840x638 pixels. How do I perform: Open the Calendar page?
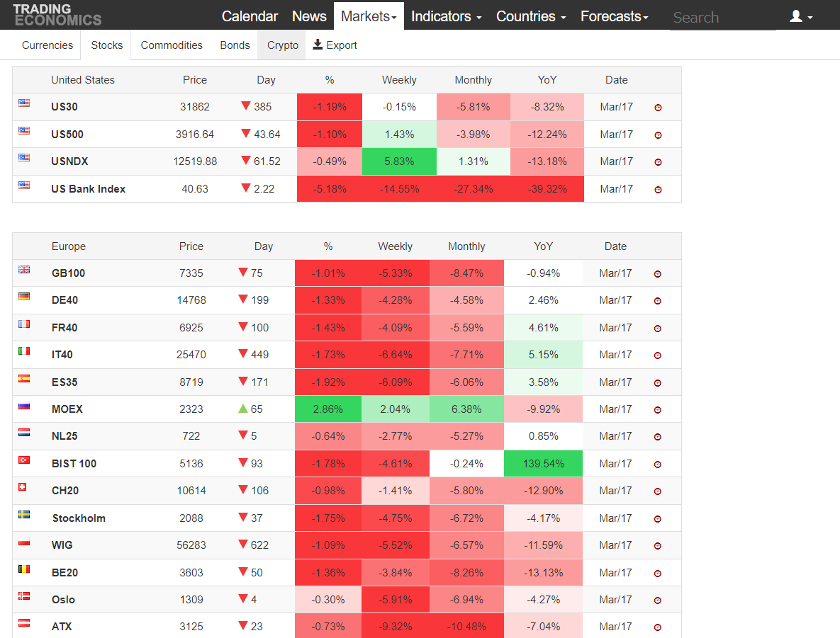coord(250,16)
